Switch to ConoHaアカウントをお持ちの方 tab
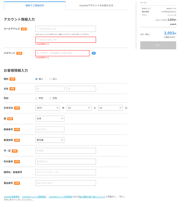 (96, 5)
